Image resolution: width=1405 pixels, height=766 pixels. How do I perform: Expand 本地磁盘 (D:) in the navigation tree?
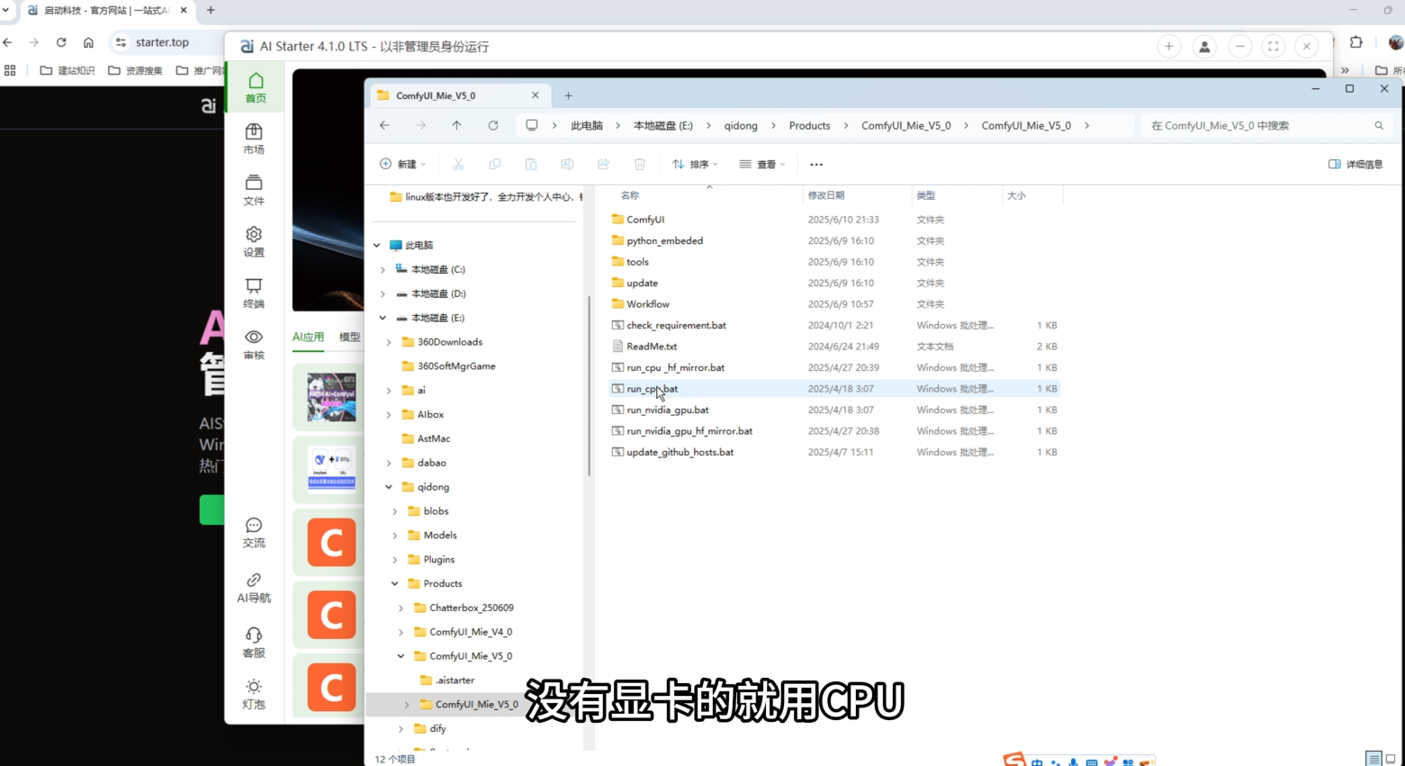point(383,293)
